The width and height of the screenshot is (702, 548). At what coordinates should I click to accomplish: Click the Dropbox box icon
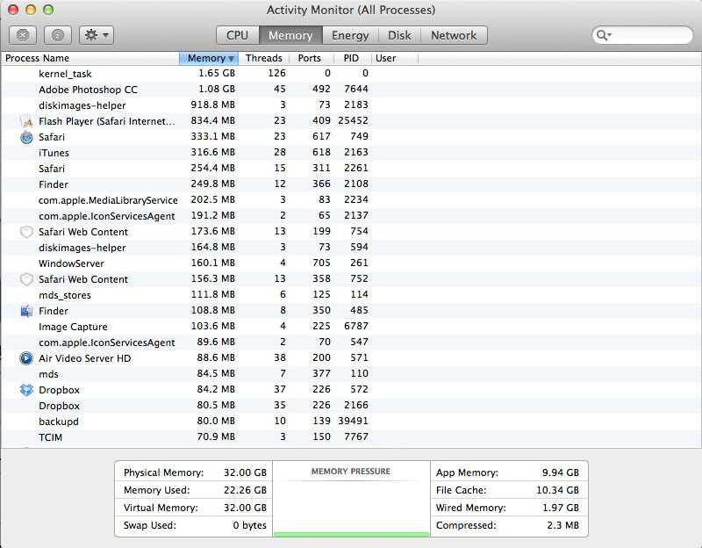(x=26, y=390)
